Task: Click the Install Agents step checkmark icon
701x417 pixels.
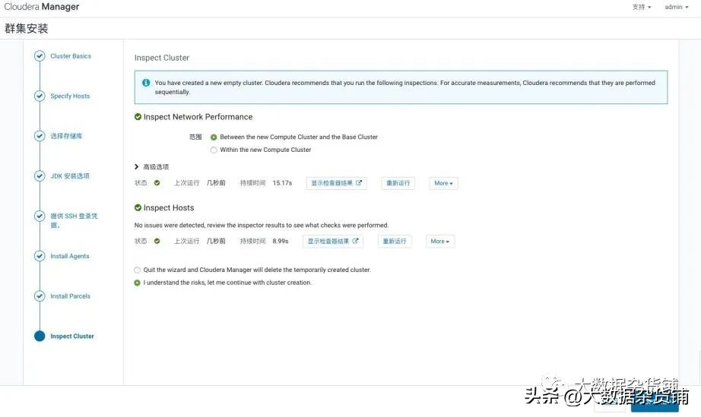Action: point(40,256)
